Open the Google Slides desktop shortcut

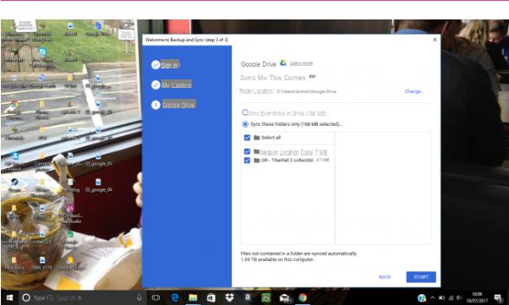[70, 263]
